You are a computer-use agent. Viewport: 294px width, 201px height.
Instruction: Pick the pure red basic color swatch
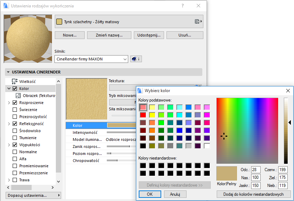point(143,115)
